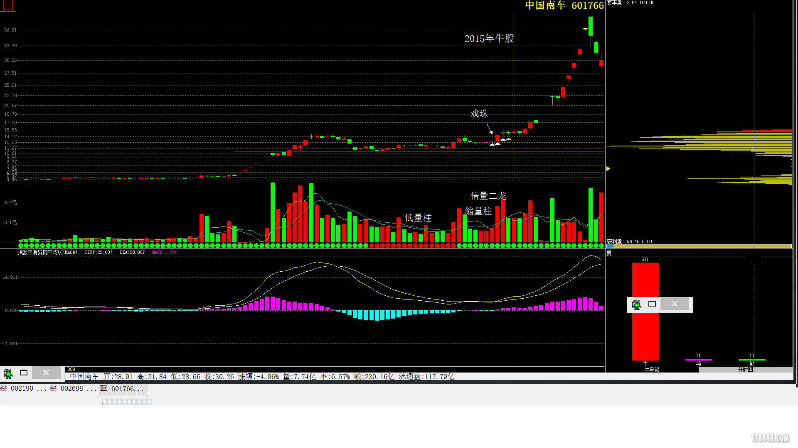The height and width of the screenshot is (448, 798).
Task: Open the 牛马熊 tab
Action: [652, 370]
